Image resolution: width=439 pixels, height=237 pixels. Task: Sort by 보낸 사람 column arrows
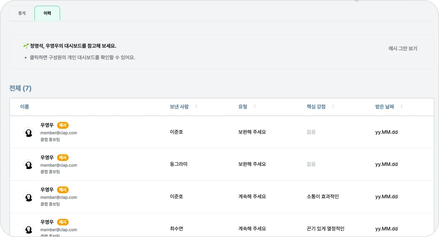196,106
